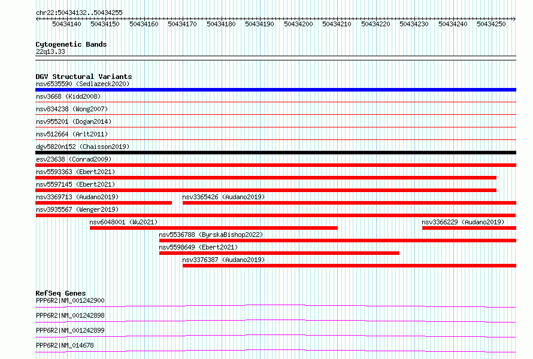Click the Cytogenetic Bands track title

coord(71,44)
